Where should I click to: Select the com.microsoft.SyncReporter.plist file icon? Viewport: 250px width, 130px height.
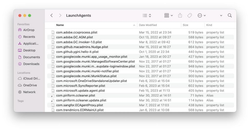53,86
